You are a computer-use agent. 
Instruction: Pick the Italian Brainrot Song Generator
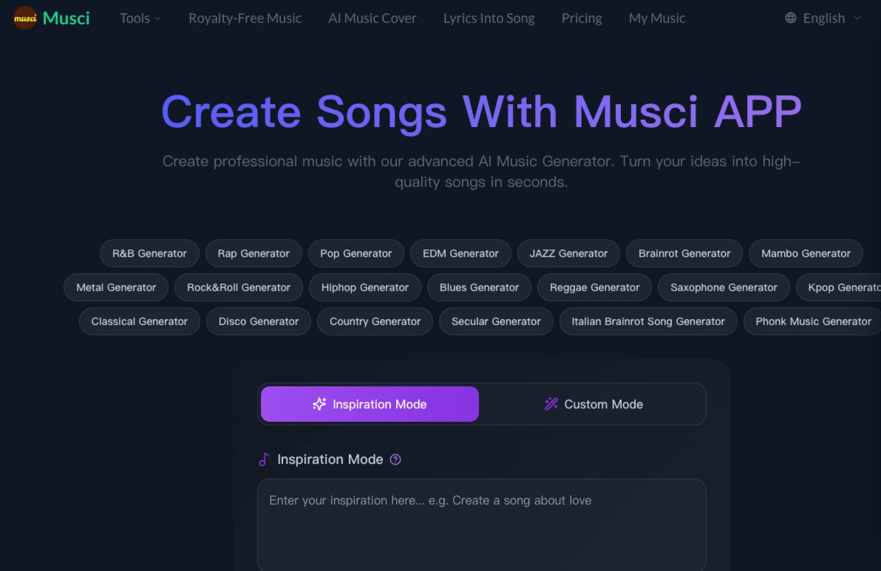tap(648, 322)
